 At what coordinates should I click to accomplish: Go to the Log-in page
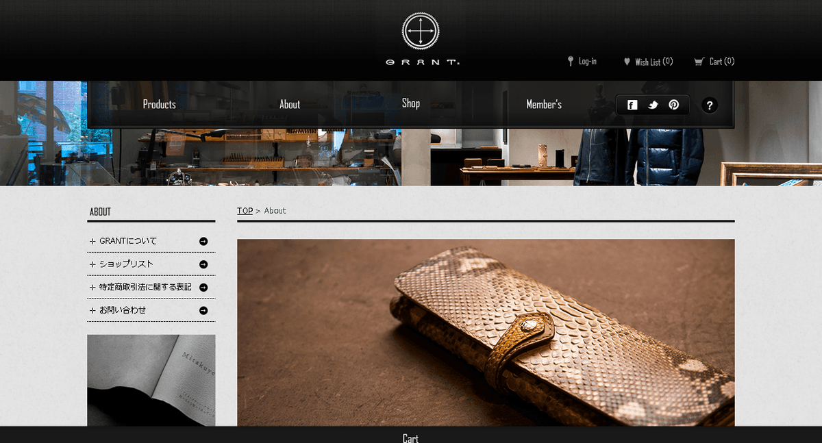click(588, 61)
